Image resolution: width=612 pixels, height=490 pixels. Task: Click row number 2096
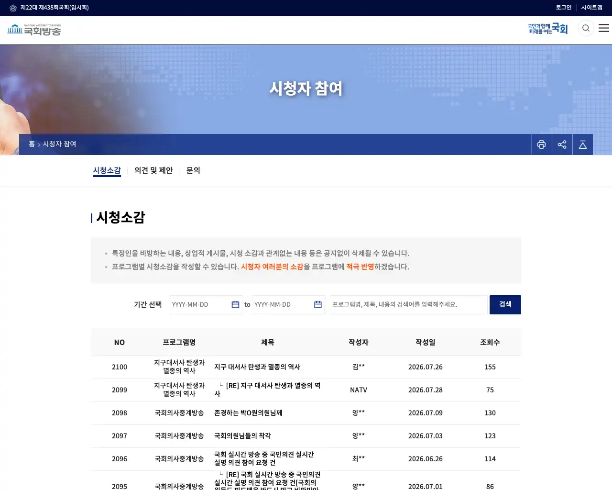(x=120, y=459)
